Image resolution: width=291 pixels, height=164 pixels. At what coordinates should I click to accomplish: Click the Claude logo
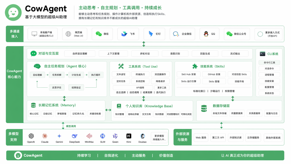click(x=44, y=136)
